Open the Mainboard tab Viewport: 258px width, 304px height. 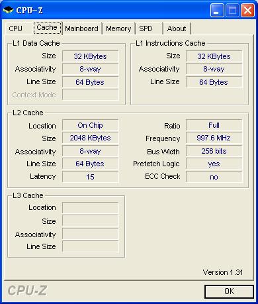(x=82, y=28)
